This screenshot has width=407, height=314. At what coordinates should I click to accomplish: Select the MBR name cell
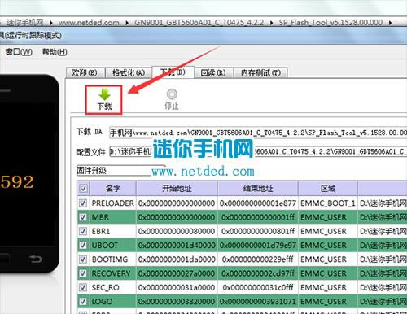pos(113,217)
